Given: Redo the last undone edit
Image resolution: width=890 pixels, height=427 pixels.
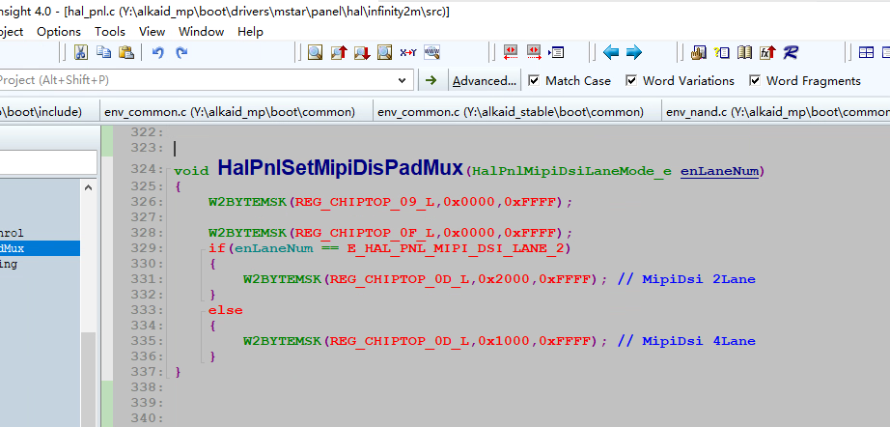Looking at the screenshot, I should pyautogui.click(x=181, y=52).
